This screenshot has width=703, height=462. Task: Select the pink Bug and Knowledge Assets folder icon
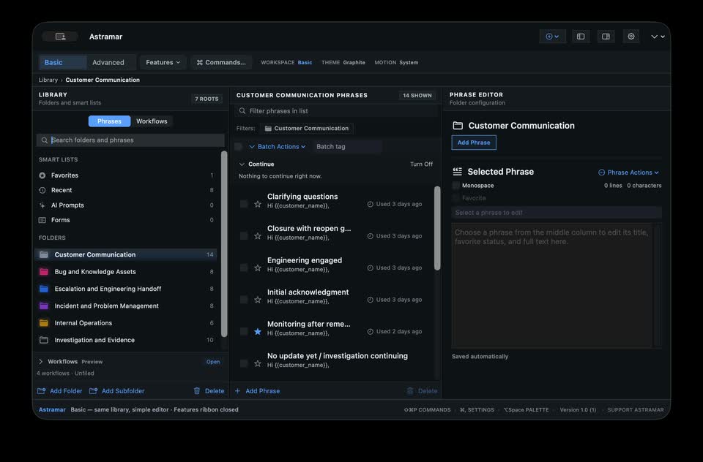point(44,272)
